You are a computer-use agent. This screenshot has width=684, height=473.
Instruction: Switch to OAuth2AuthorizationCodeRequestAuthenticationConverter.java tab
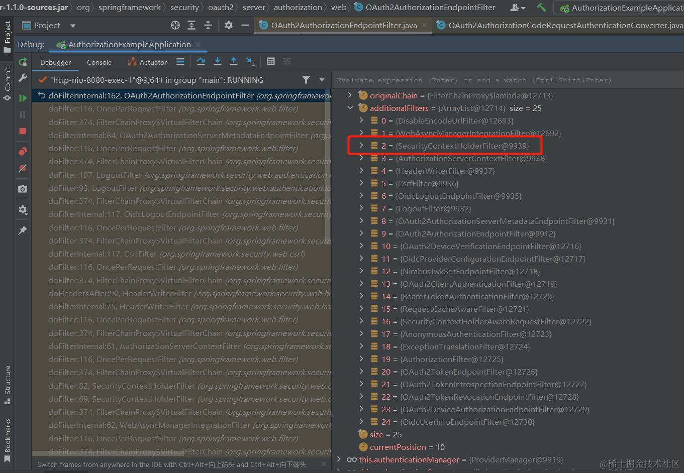[558, 25]
